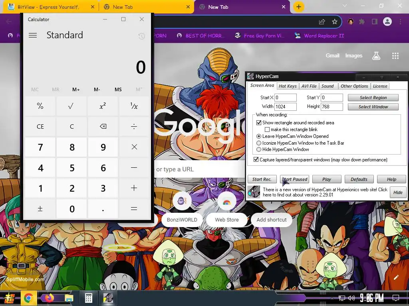Open File Explorer from the taskbar
Viewport: 409px width, 306px height.
click(x=69, y=298)
